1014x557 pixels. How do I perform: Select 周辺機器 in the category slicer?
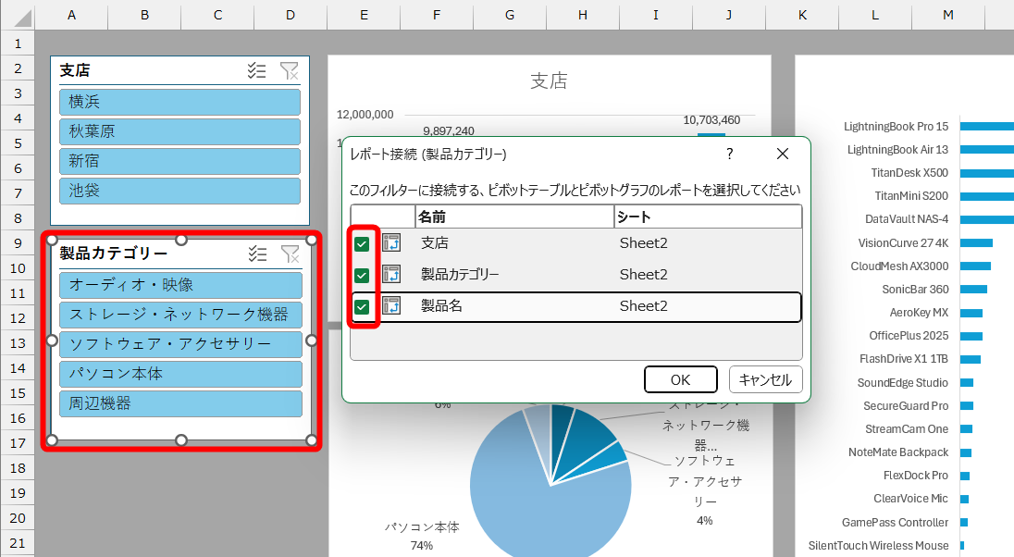181,403
